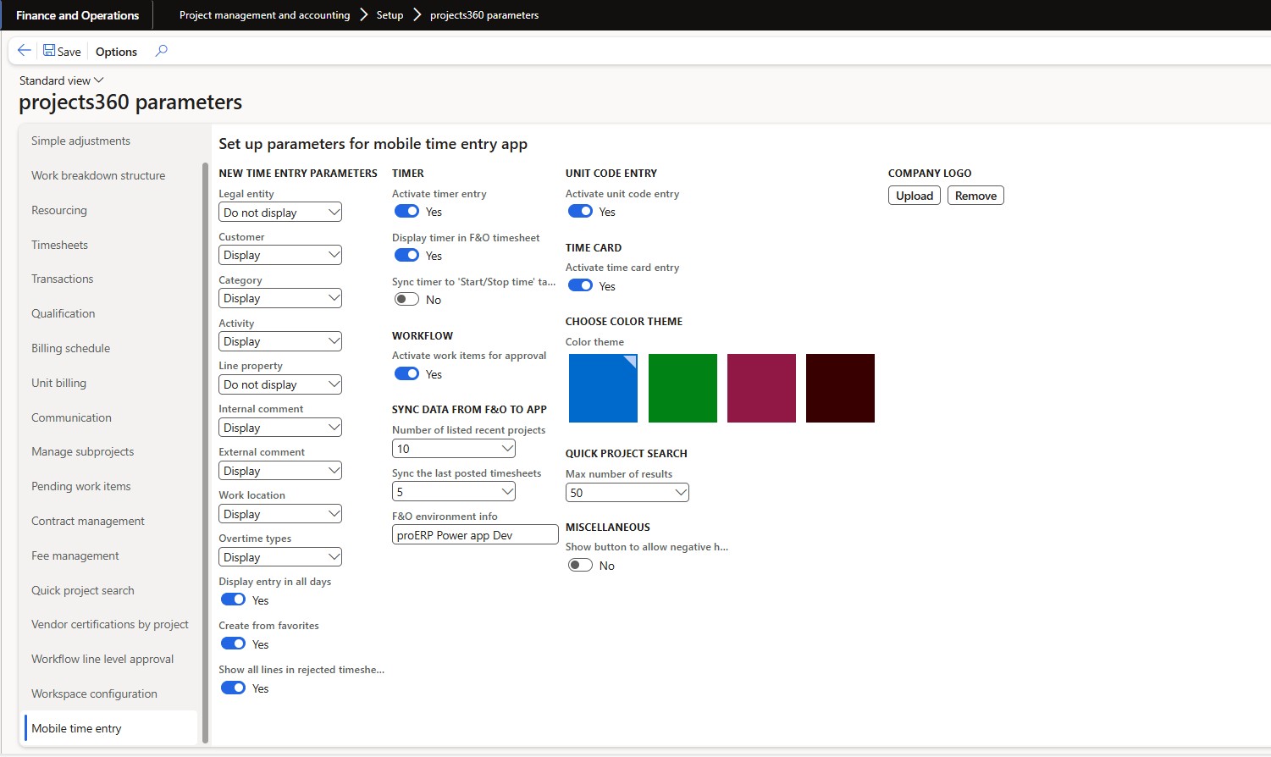The height and width of the screenshot is (757, 1271).
Task: Open the search magnifier icon
Action: point(161,51)
